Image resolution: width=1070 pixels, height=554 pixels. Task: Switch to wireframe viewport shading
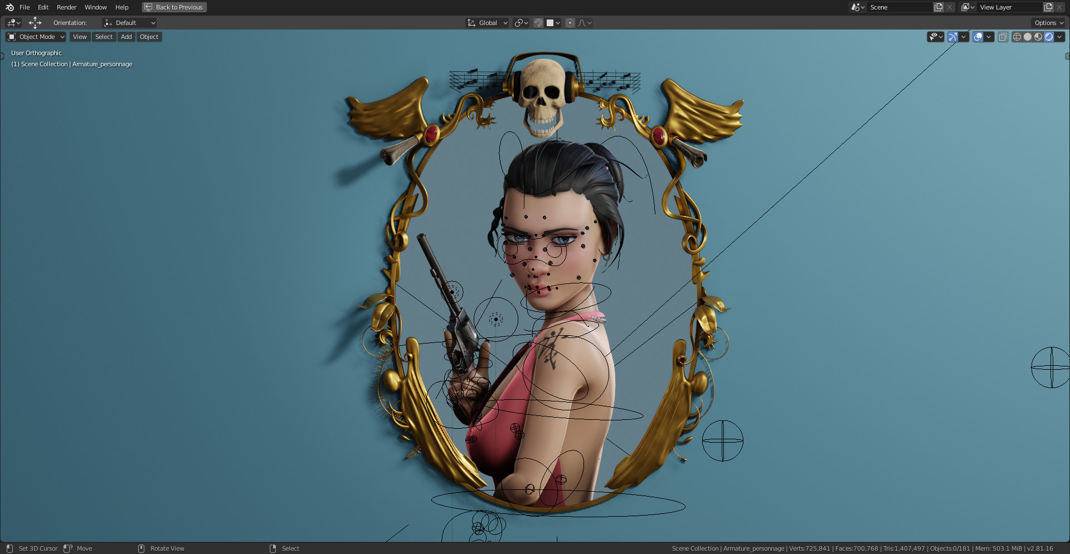[1017, 37]
